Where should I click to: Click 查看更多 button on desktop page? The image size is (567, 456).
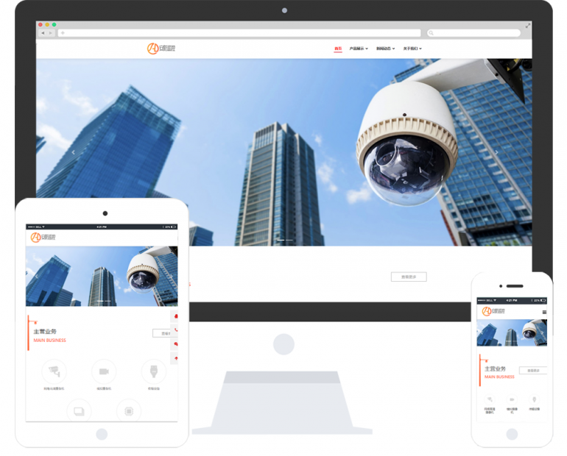tap(408, 277)
